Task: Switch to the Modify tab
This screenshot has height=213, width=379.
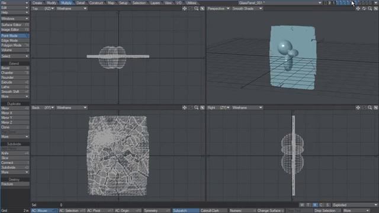Action: click(x=52, y=3)
